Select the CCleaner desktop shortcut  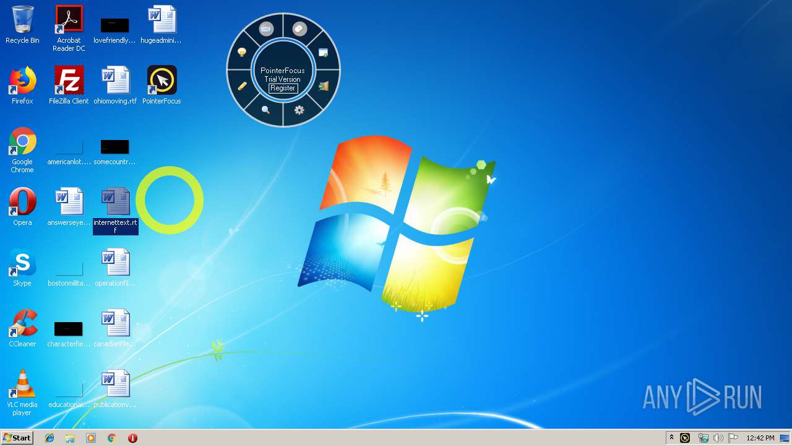pos(22,329)
